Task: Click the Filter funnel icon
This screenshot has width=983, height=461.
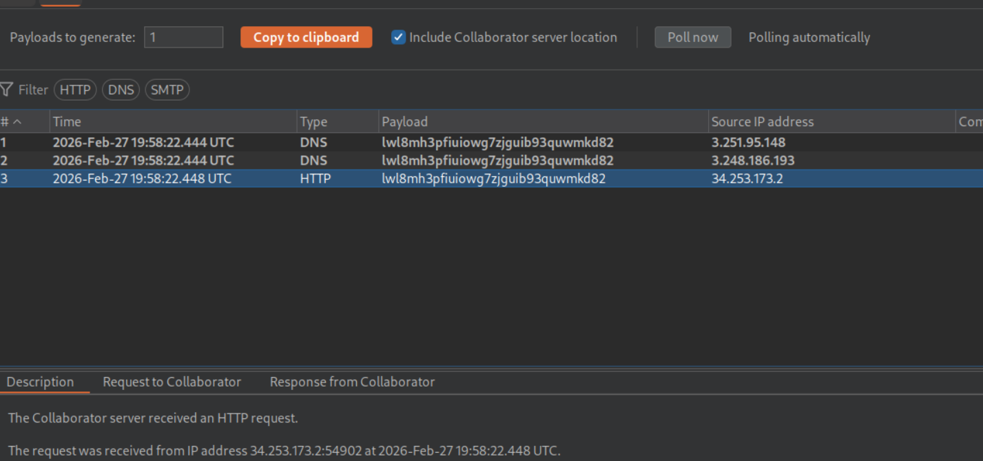Action: (x=7, y=90)
